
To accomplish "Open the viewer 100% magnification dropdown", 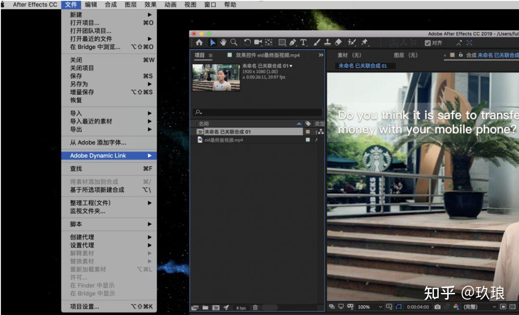I will (x=370, y=307).
